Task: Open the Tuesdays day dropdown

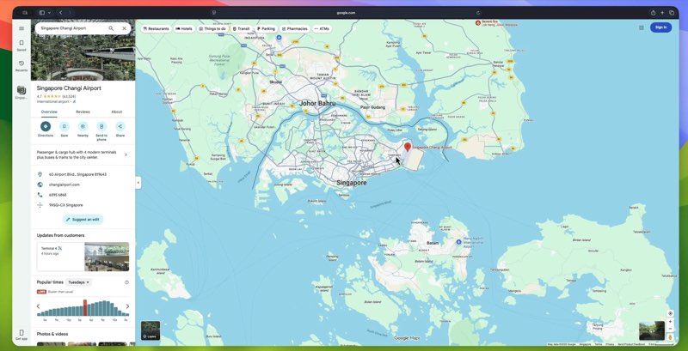Action: pyautogui.click(x=79, y=281)
